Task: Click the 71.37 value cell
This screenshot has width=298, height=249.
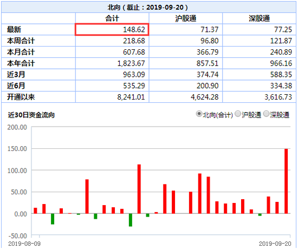Action: click(x=186, y=29)
